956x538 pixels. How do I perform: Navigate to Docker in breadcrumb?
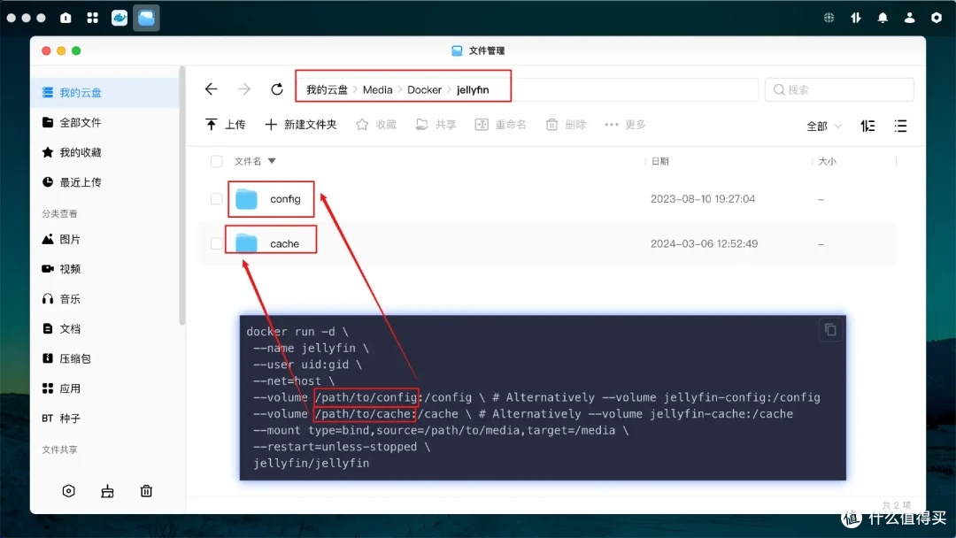424,89
